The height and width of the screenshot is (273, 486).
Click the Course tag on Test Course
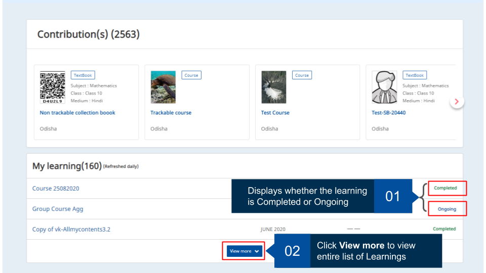(302, 75)
